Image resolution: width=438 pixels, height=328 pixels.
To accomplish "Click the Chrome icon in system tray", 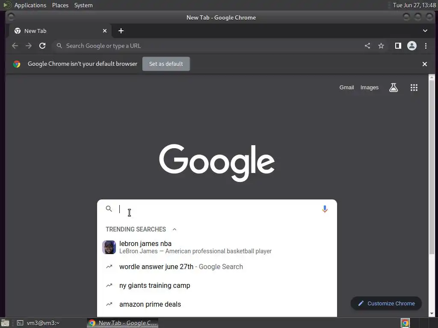I will coord(405,323).
